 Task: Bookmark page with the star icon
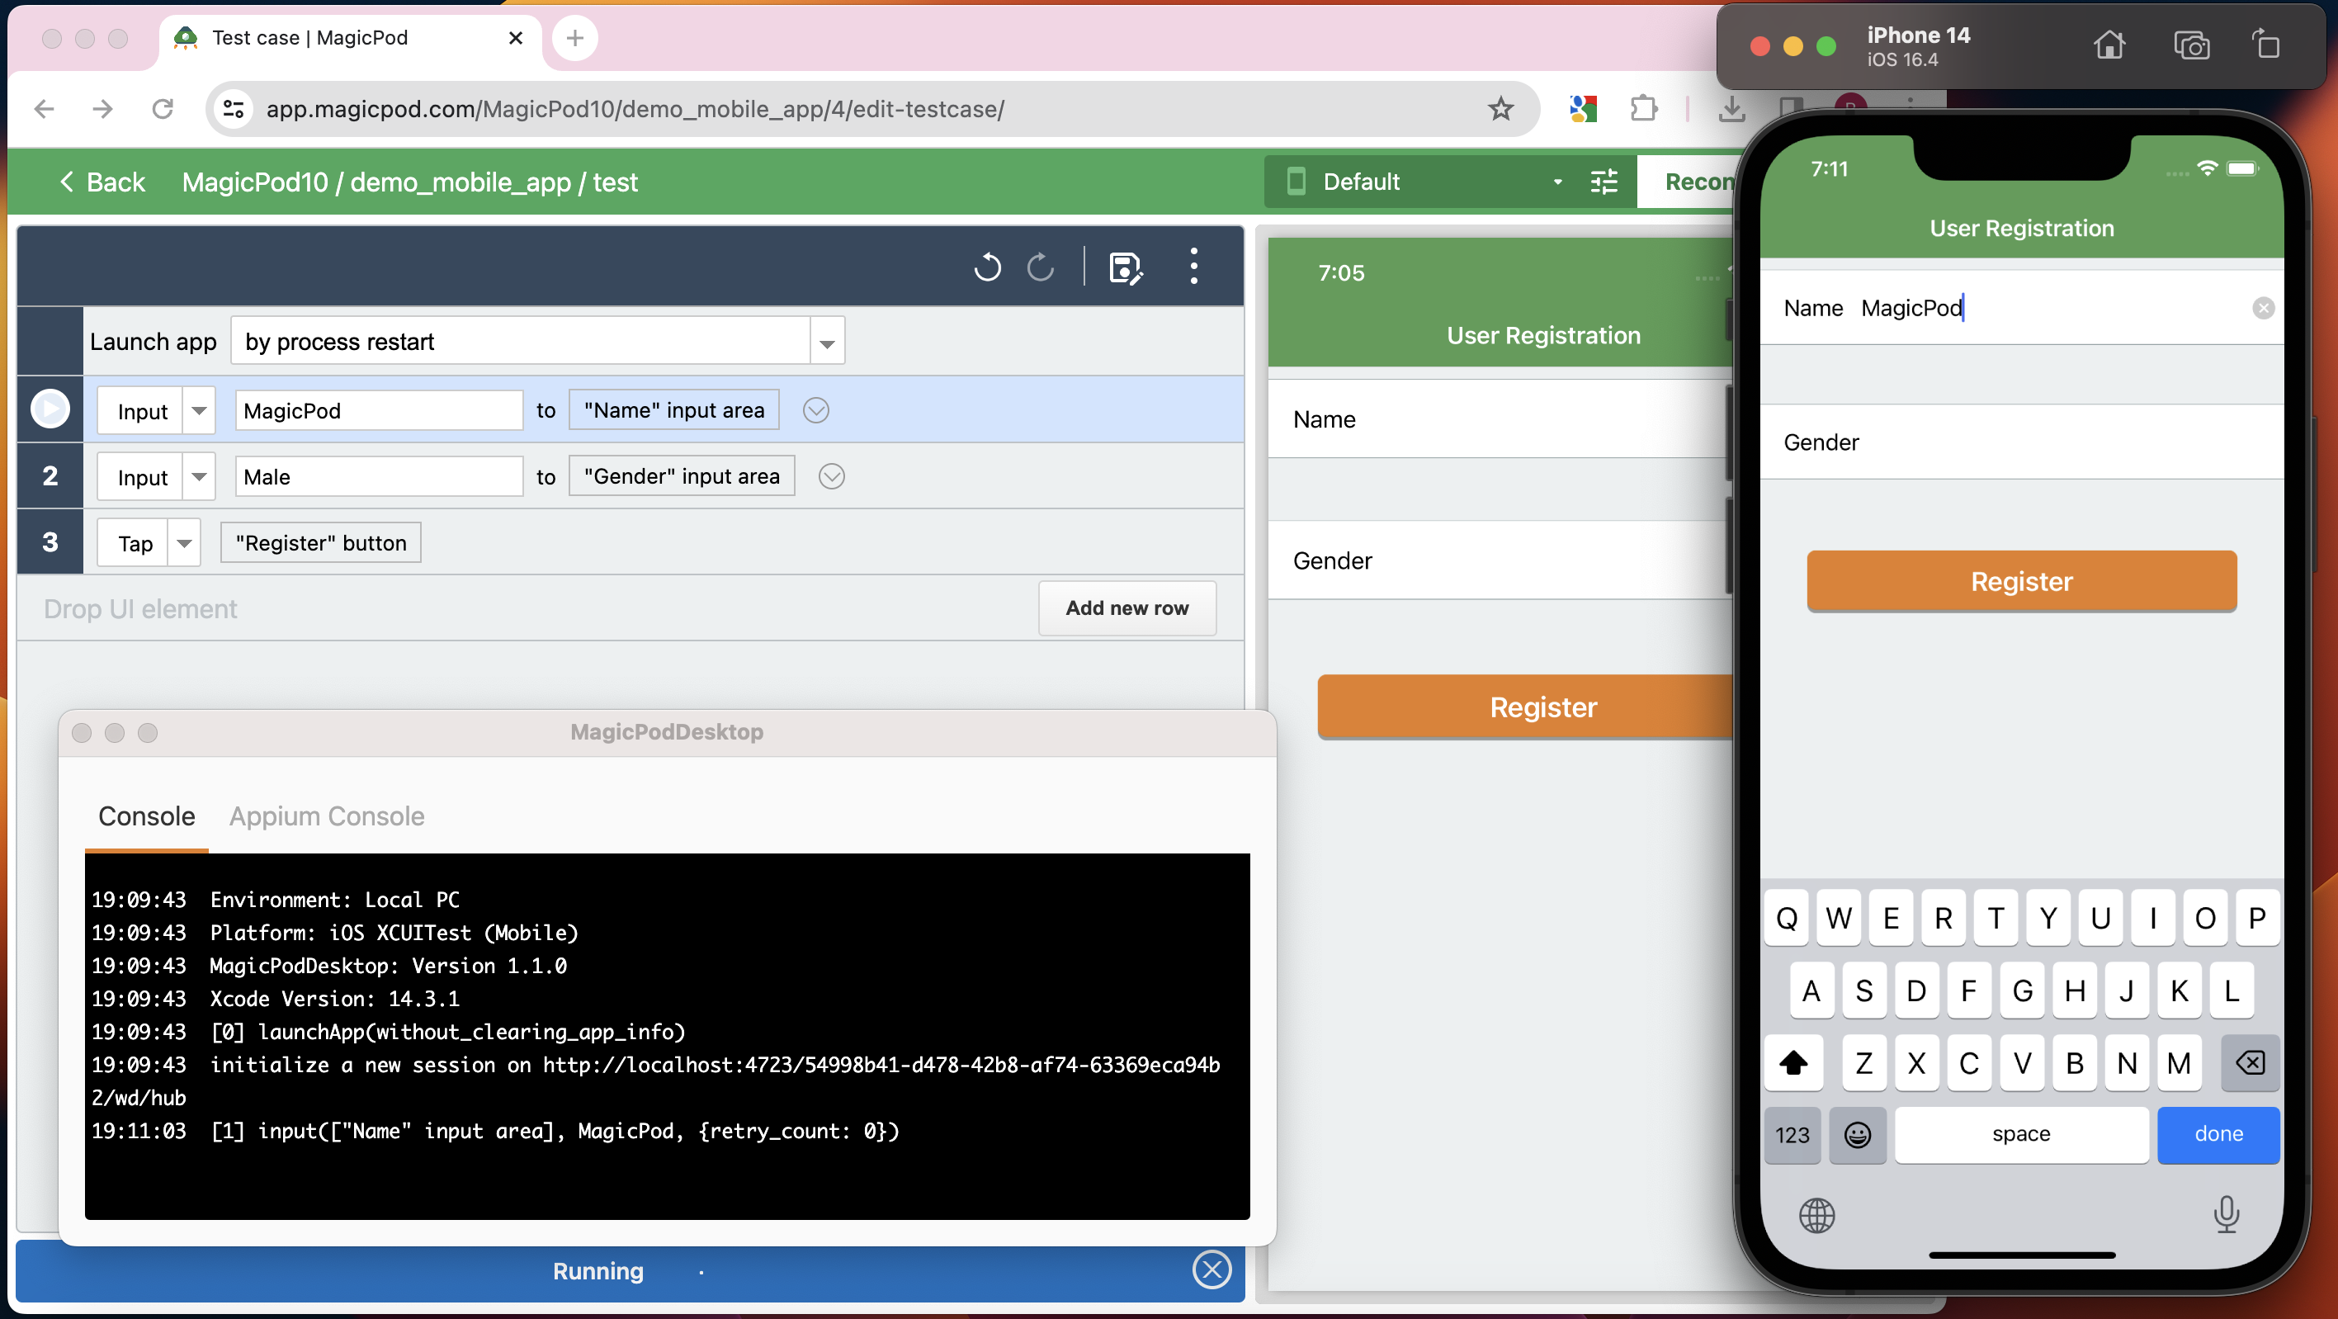click(1501, 109)
